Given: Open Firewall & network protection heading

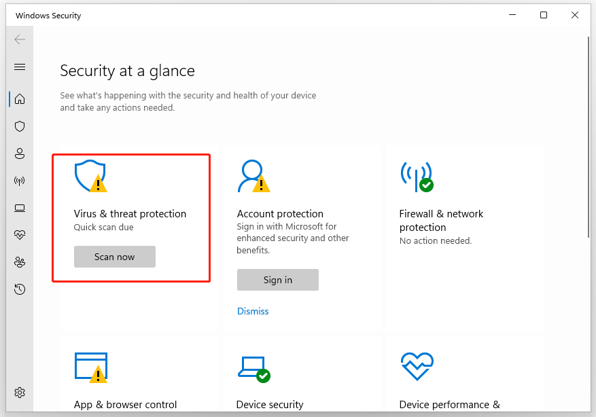Looking at the screenshot, I should (x=441, y=221).
